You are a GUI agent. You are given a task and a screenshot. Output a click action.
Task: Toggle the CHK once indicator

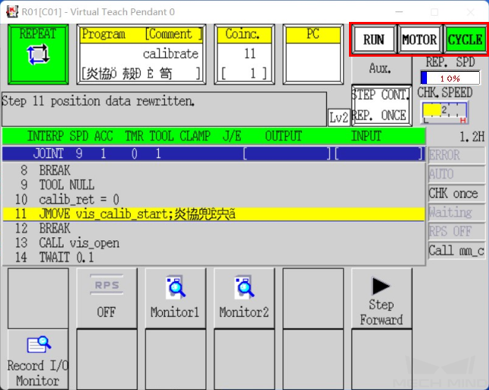(x=456, y=193)
